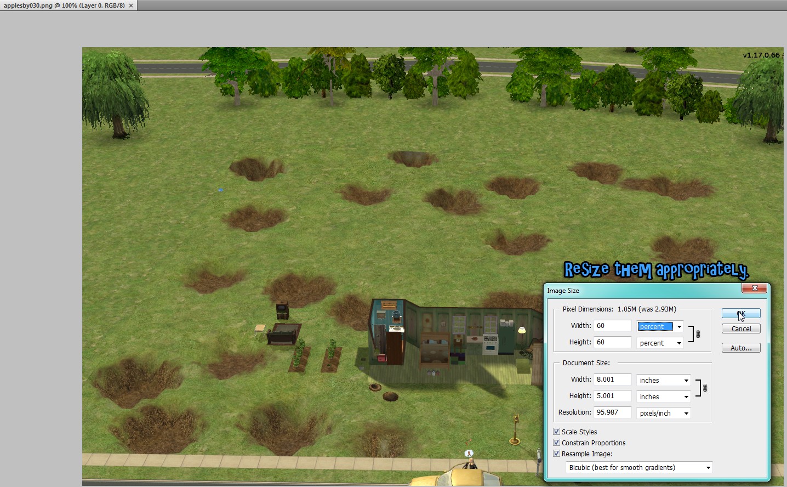Cancel the Image Size dialog
787x487 pixels.
741,329
